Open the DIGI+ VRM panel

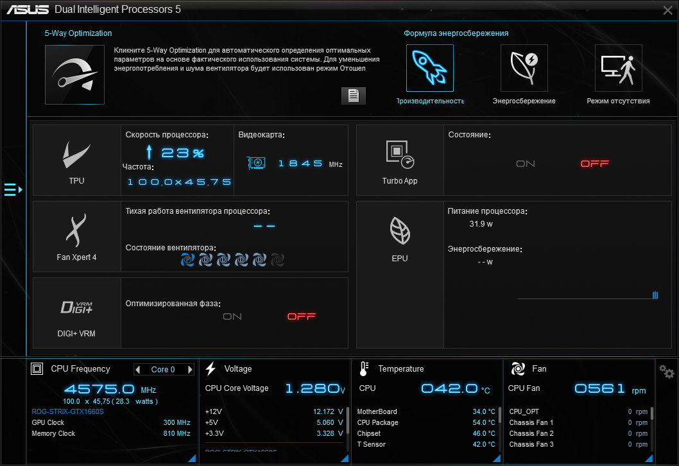[x=76, y=313]
